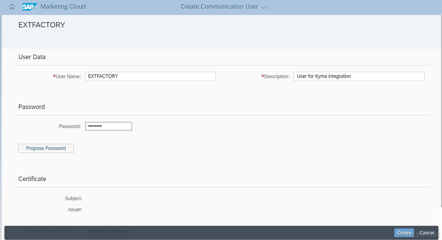Click the SAP logo

pyautogui.click(x=30, y=7)
